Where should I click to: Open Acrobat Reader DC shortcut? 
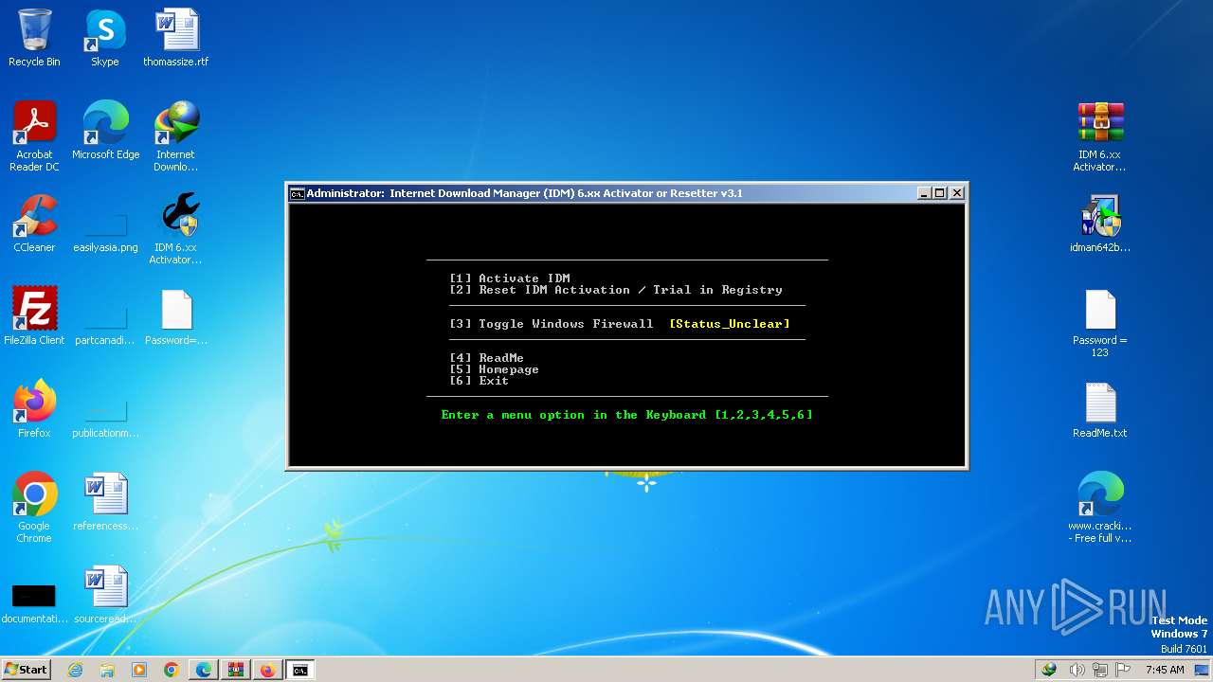pos(34,136)
